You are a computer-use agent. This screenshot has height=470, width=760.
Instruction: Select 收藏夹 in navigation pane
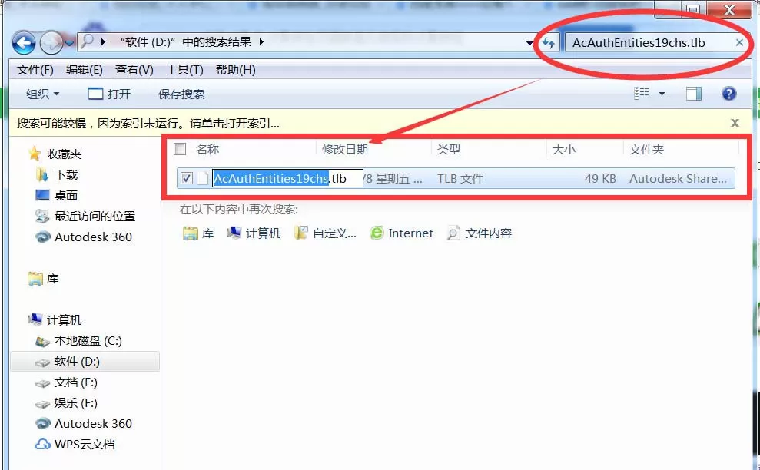64,154
